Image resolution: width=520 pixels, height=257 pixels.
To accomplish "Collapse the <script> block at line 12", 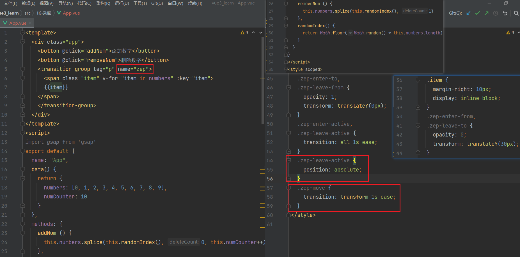I will 23,133.
